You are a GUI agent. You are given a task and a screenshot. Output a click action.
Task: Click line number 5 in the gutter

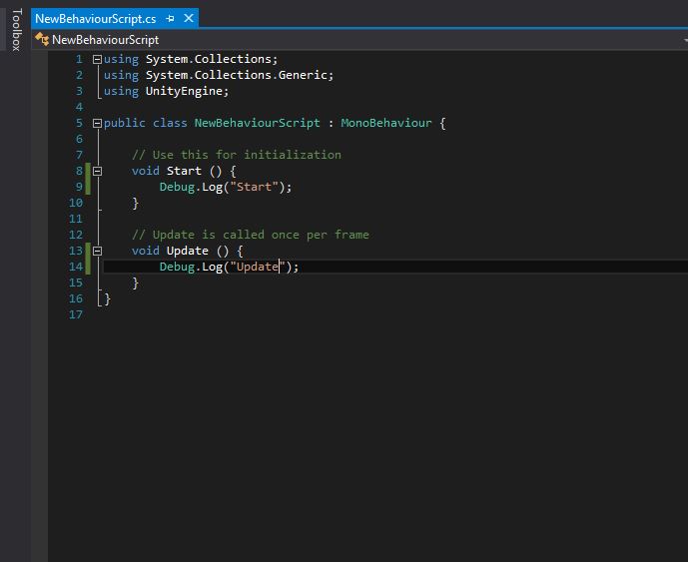(x=78, y=123)
